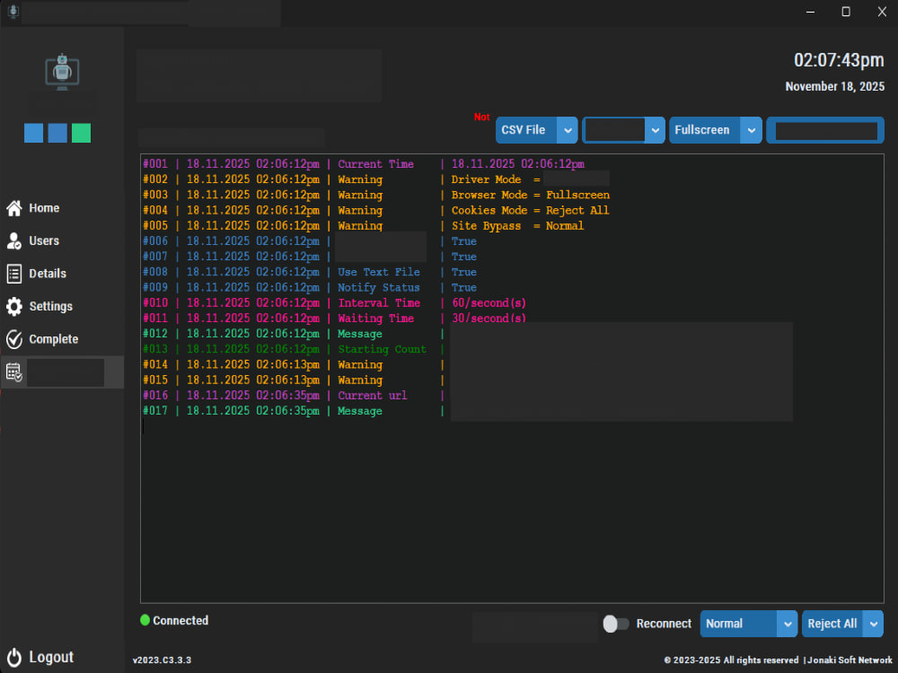The width and height of the screenshot is (898, 673).
Task: Click the calendar schedule icon in sidebar
Action: coord(14,372)
